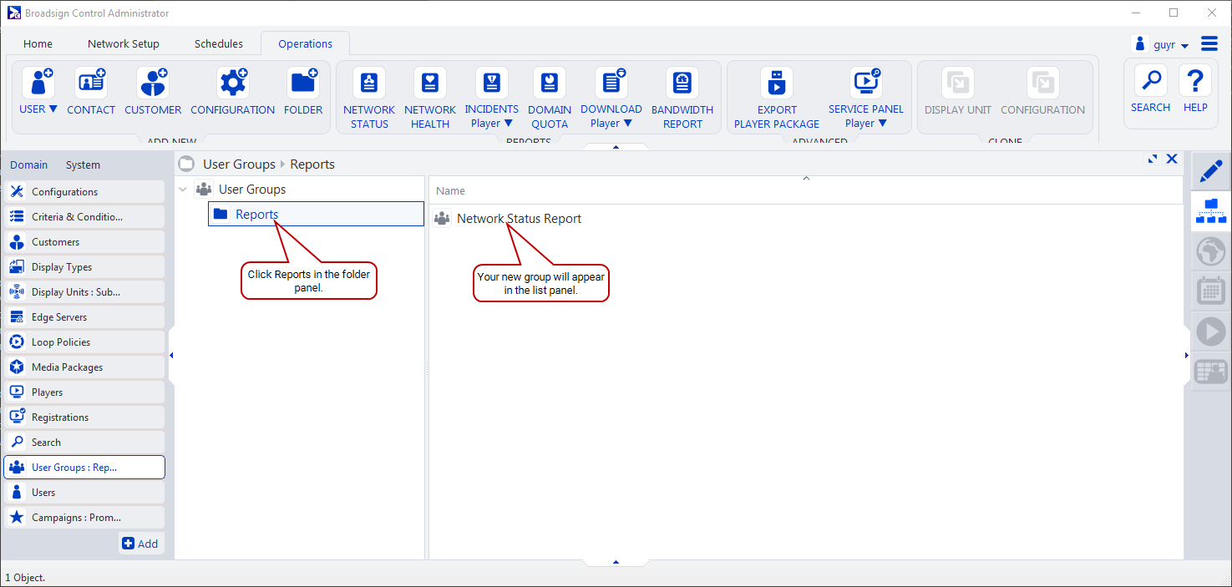Image resolution: width=1232 pixels, height=587 pixels.
Task: Open the Users resource
Action: (84, 493)
